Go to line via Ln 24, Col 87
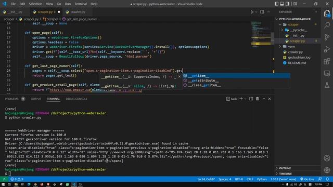Viewport: 333px width, 187px height. (206, 179)
